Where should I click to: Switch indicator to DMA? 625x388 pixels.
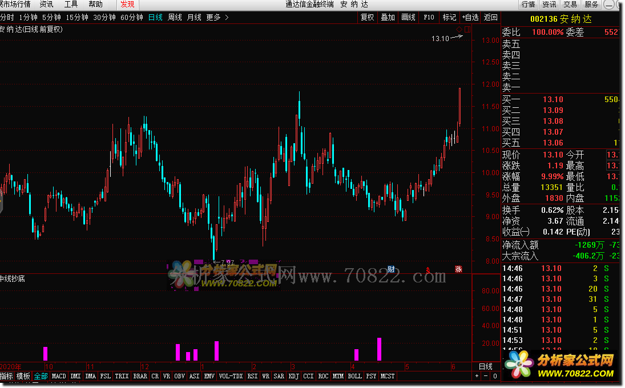pos(91,376)
